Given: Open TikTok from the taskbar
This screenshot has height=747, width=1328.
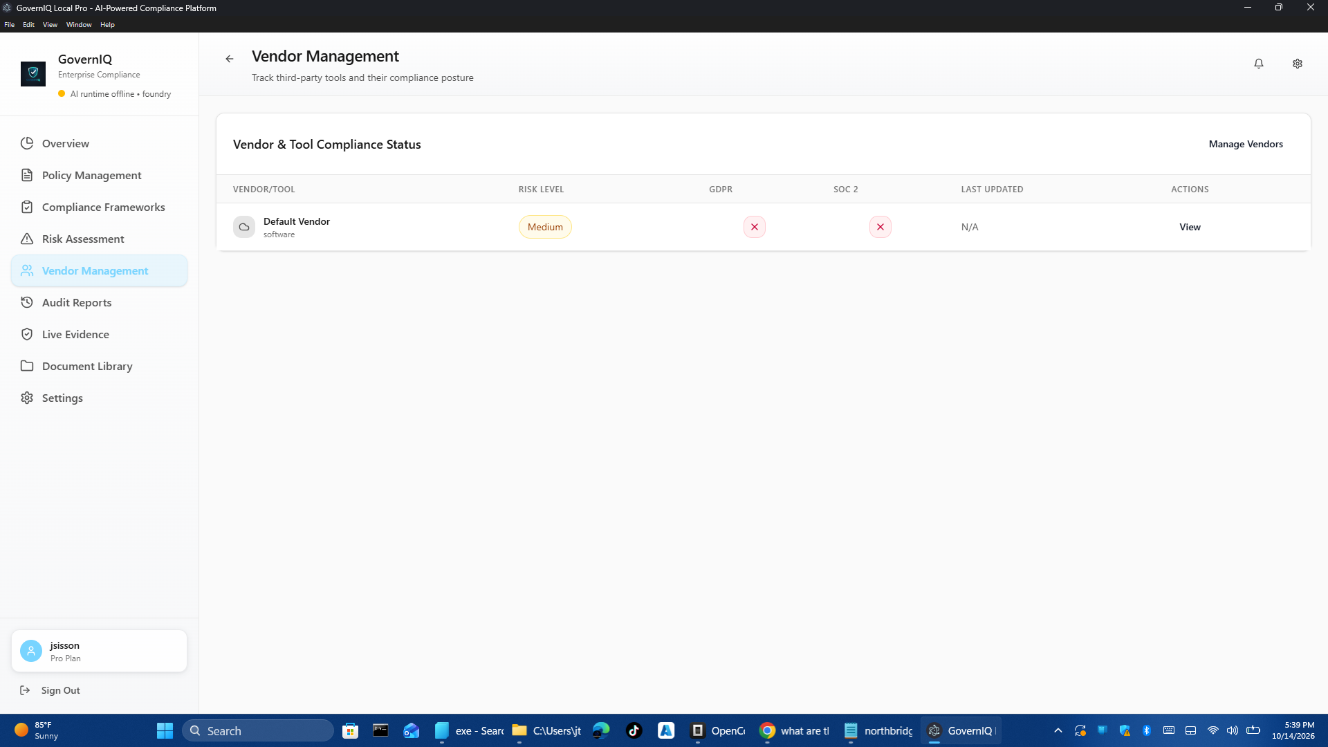Looking at the screenshot, I should point(634,730).
